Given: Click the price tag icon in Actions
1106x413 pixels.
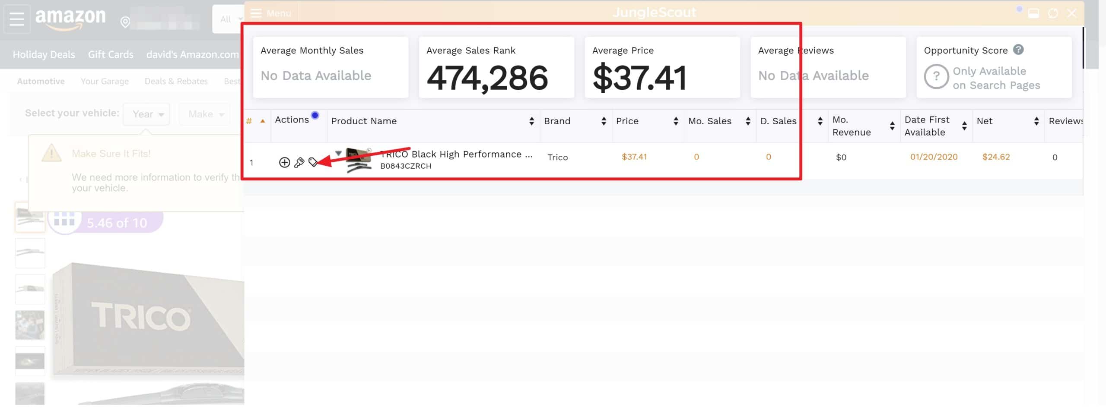Looking at the screenshot, I should point(313,162).
